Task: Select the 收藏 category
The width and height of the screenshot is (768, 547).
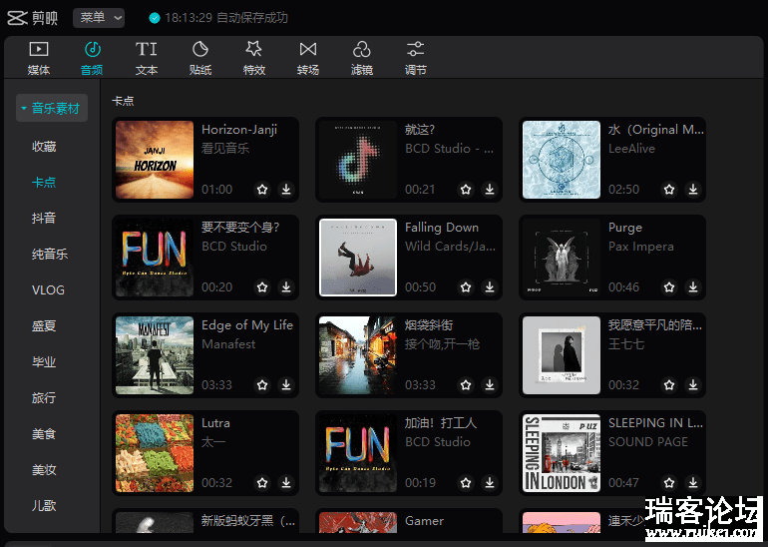Action: [44, 146]
